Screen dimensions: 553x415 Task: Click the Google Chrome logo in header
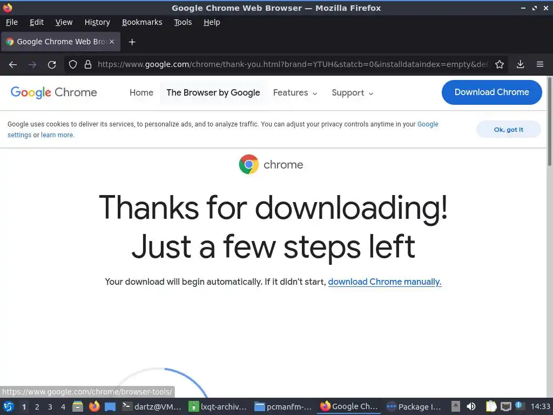coord(53,92)
